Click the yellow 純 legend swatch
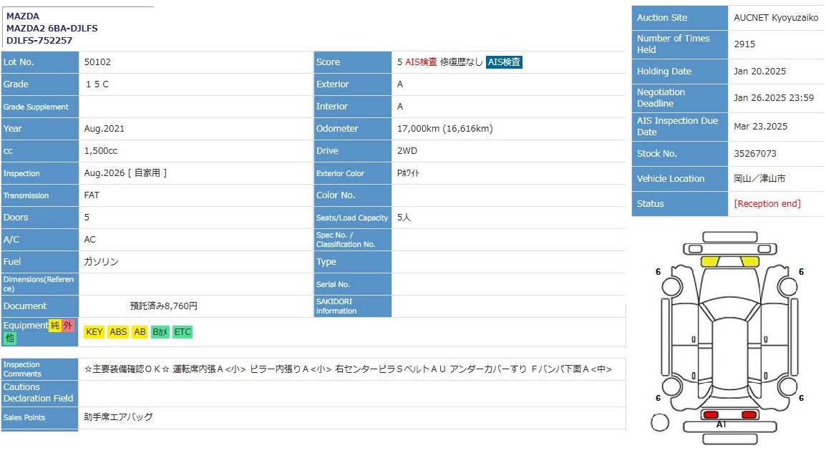Image resolution: width=826 pixels, height=453 pixels. click(55, 326)
